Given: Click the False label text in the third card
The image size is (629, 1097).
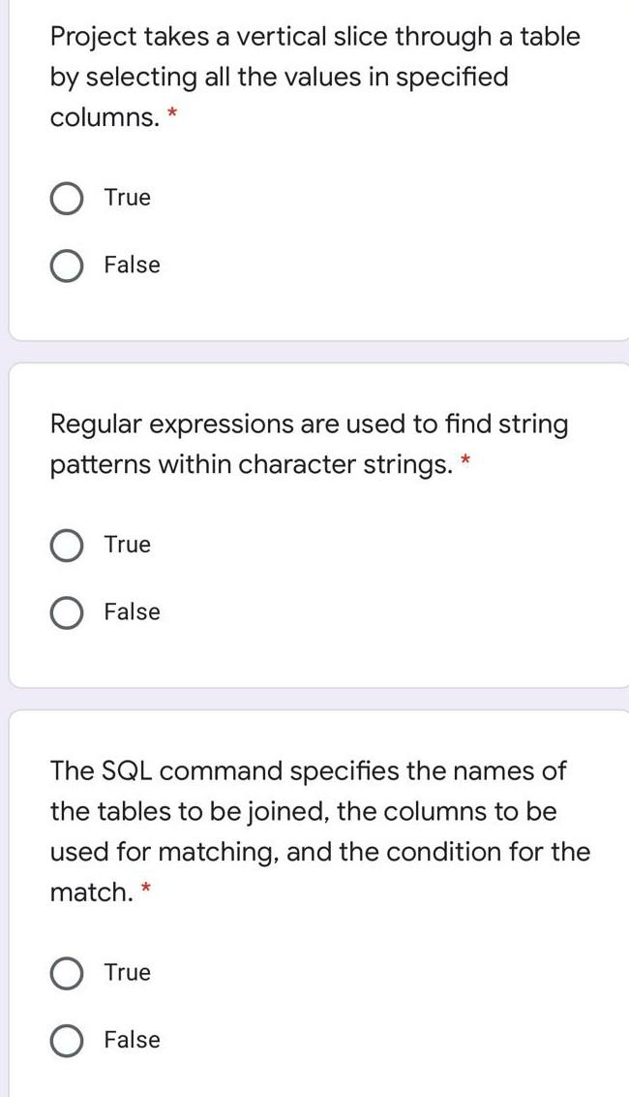Looking at the screenshot, I should point(132,1039).
